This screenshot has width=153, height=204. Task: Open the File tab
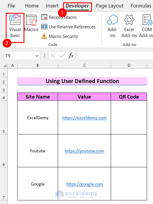[11, 6]
